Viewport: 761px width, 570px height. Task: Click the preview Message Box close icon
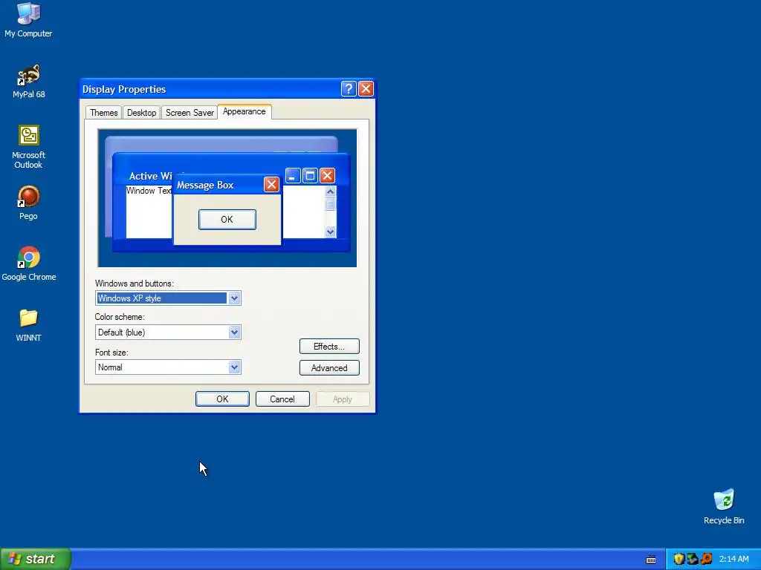coord(271,184)
